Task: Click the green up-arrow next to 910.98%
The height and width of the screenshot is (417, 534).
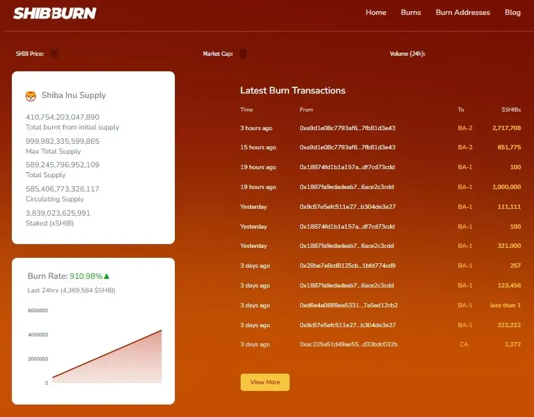Action: coord(106,275)
